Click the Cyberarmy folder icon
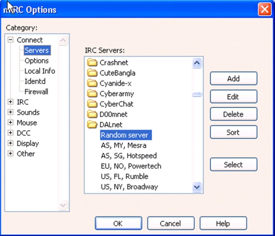275x236 pixels. tap(92, 94)
